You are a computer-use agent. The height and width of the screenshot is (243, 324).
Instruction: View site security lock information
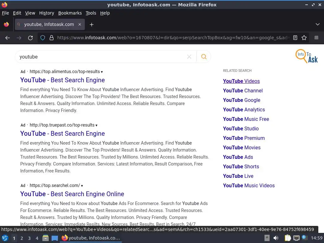[52, 38]
